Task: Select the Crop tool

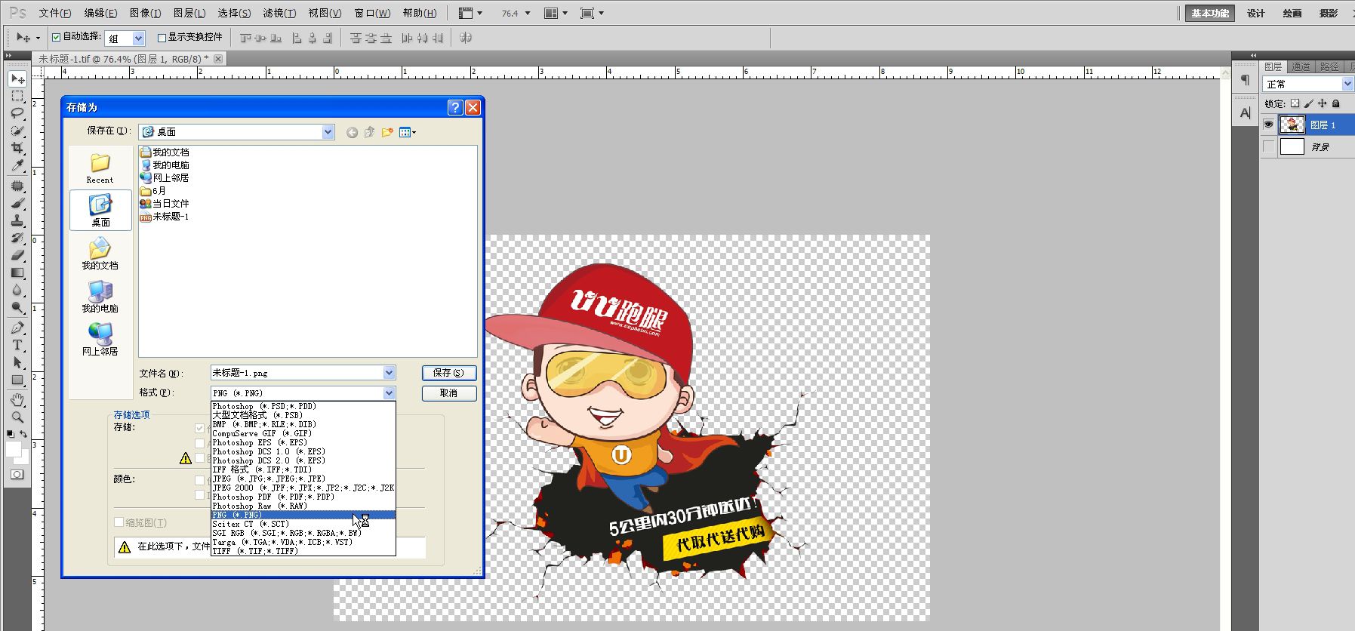Action: 17,148
